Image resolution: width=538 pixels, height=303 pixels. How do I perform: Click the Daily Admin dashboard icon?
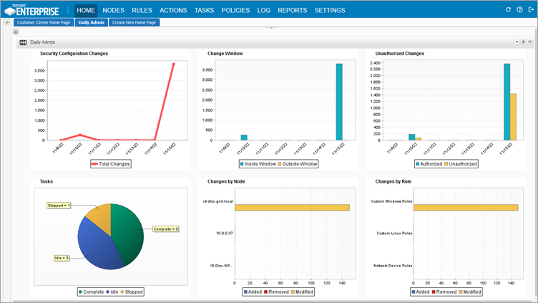[24, 42]
